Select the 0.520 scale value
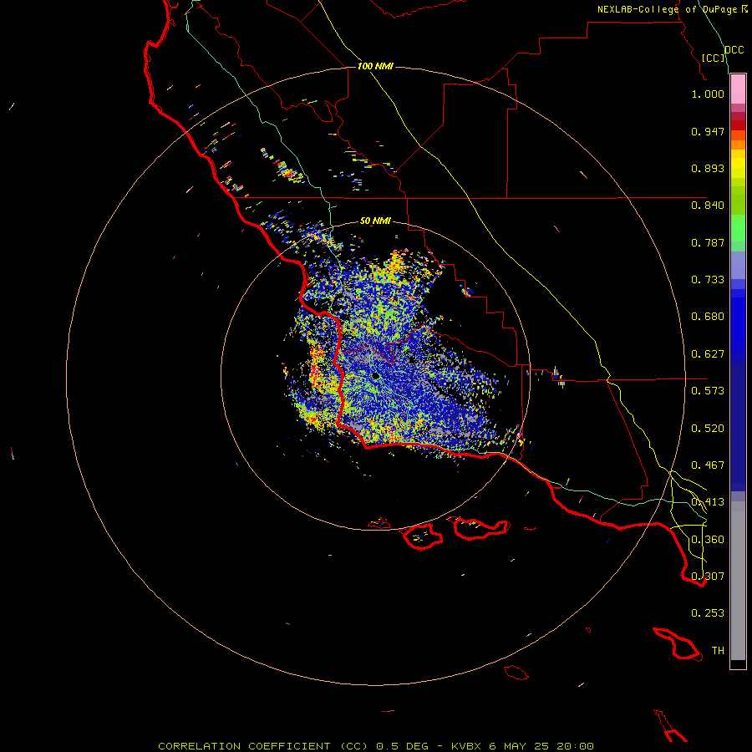 pyautogui.click(x=708, y=429)
